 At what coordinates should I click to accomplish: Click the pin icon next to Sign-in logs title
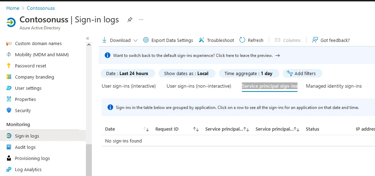[130, 20]
